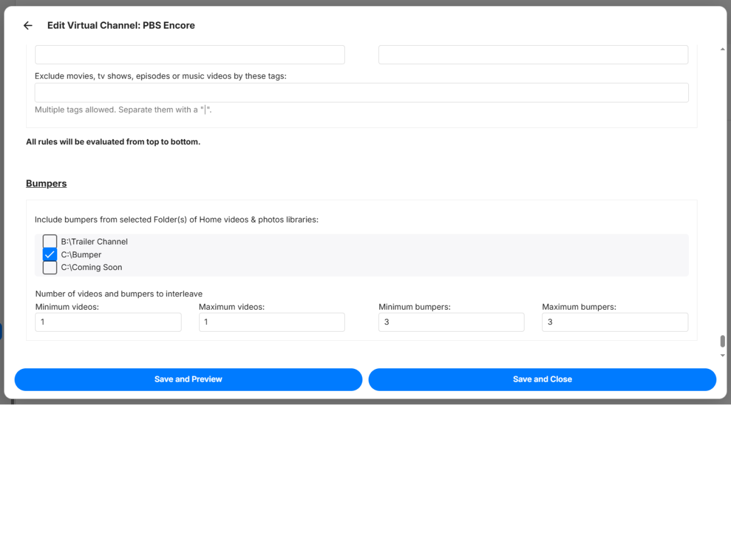Image resolution: width=731 pixels, height=542 pixels.
Task: Click the 'Edit Virtual Channel: PBS Encore' title
Action: coord(121,26)
